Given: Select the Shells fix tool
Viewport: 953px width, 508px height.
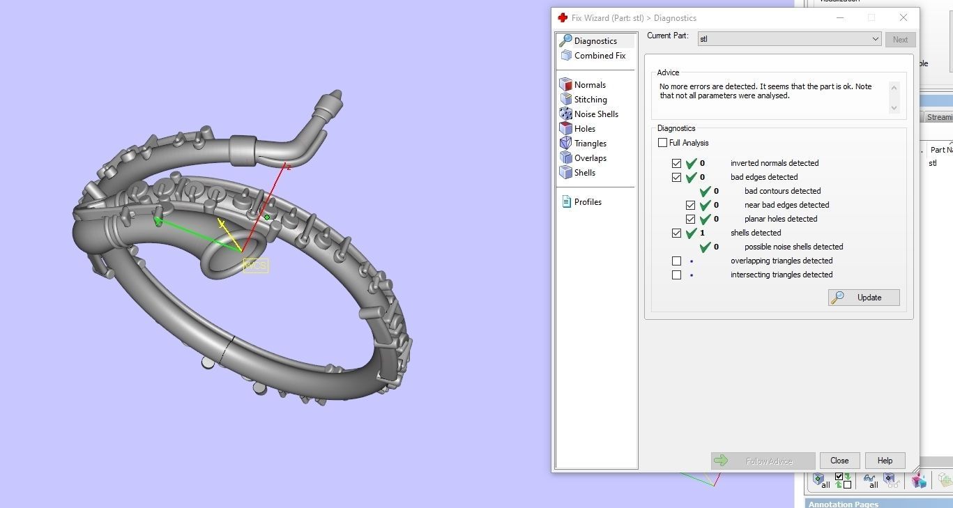Looking at the screenshot, I should (584, 172).
